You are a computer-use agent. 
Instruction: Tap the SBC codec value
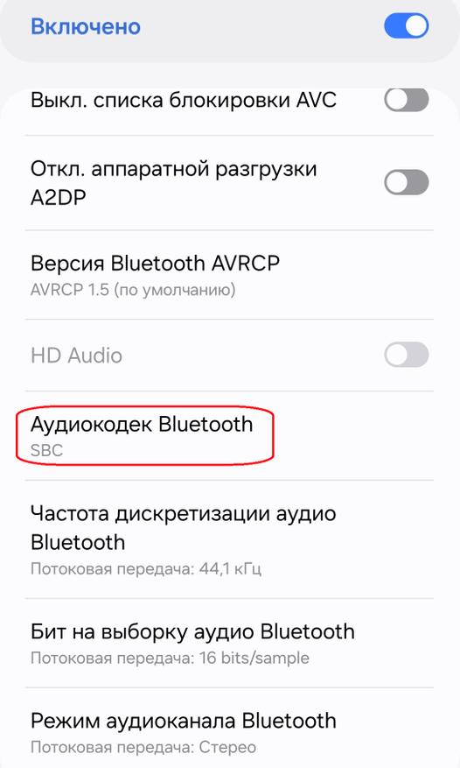point(47,450)
